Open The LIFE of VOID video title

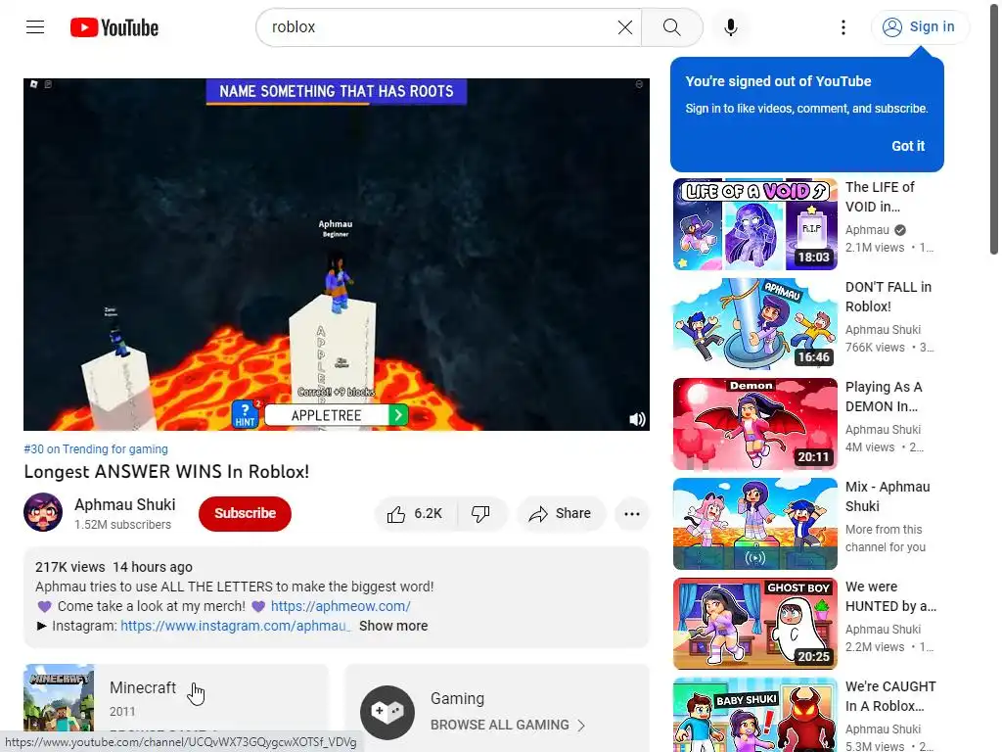[880, 197]
